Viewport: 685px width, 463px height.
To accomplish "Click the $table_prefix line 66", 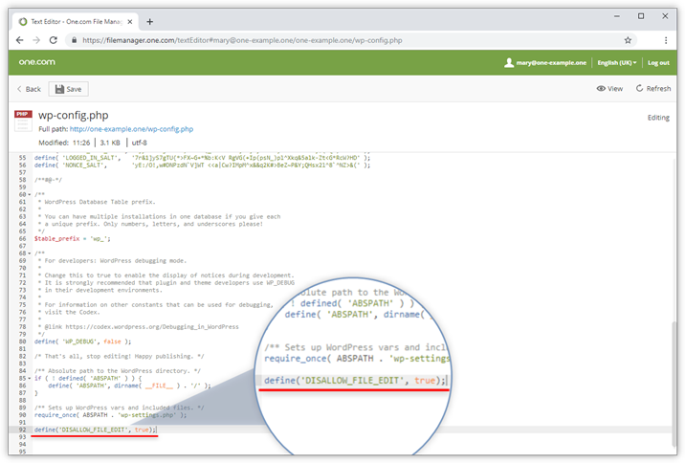I will coord(73,239).
